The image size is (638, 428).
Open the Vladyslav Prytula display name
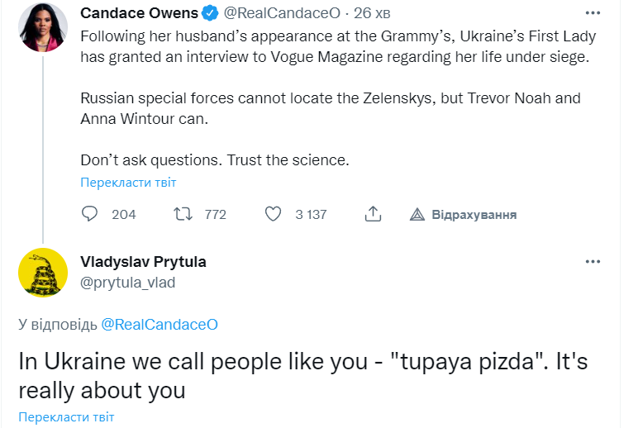pyautogui.click(x=143, y=262)
